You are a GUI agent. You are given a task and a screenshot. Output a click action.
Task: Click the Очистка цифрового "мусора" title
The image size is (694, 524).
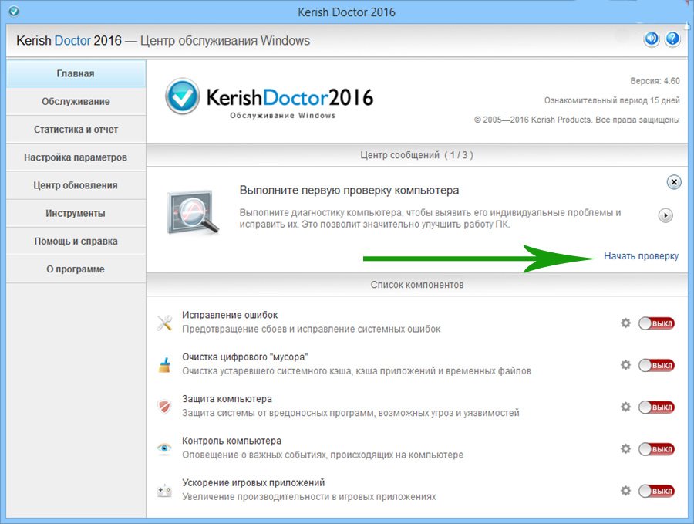(244, 357)
